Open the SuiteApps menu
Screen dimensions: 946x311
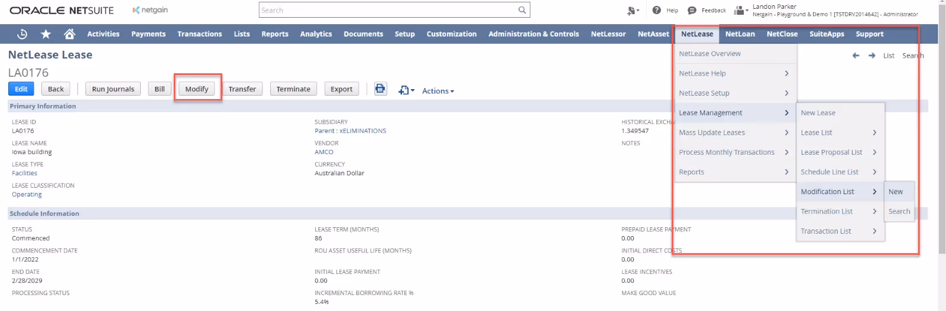[827, 34]
